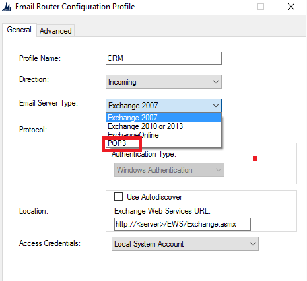Enable the Use Autodiscover checkbox
This screenshot has height=281, width=307.
coord(118,197)
